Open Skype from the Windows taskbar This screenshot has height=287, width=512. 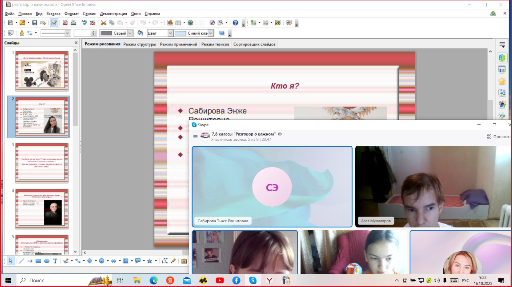point(253,280)
